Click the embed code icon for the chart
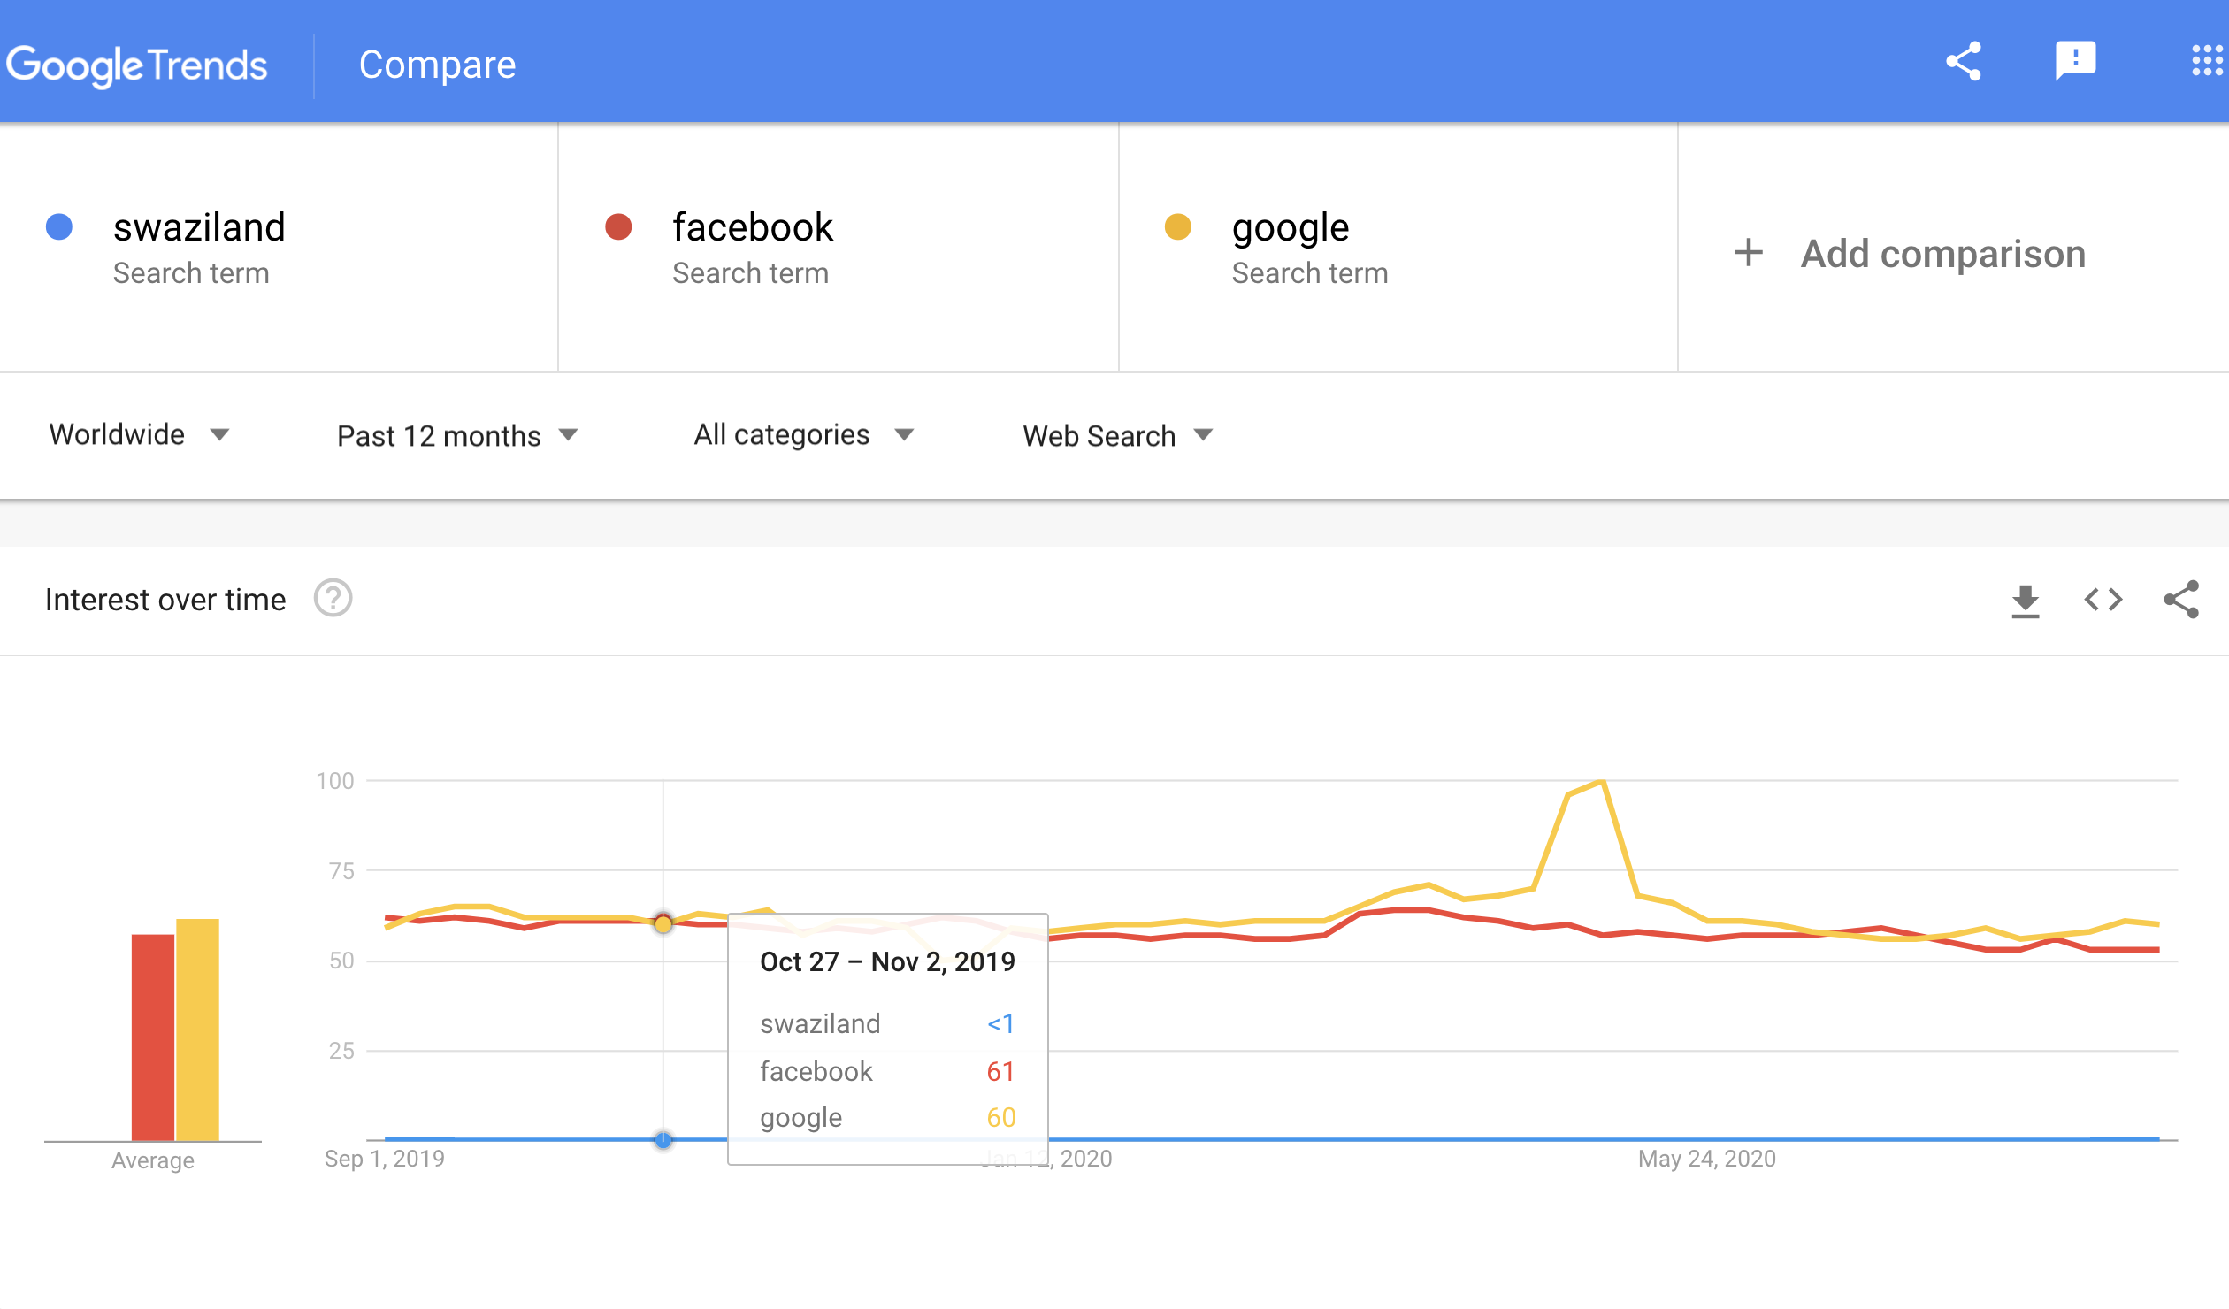2229x1309 pixels. [x=2103, y=600]
